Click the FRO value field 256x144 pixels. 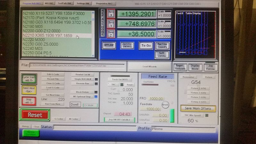click(156, 99)
